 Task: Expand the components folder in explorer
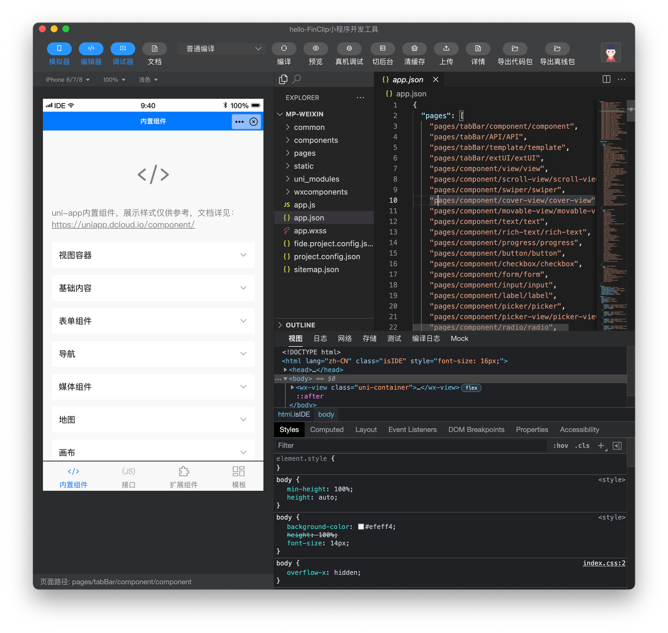click(316, 140)
